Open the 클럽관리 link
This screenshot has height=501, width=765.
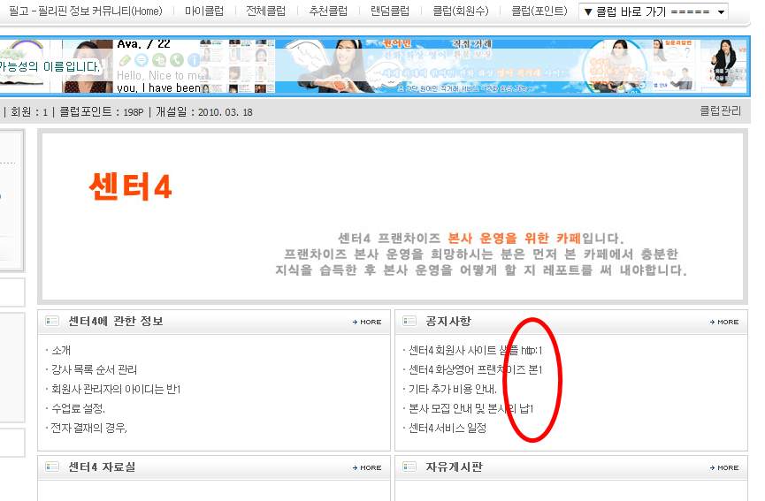pos(720,111)
